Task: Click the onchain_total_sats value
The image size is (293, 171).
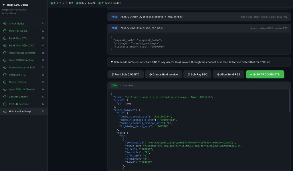Action: pos(162,117)
